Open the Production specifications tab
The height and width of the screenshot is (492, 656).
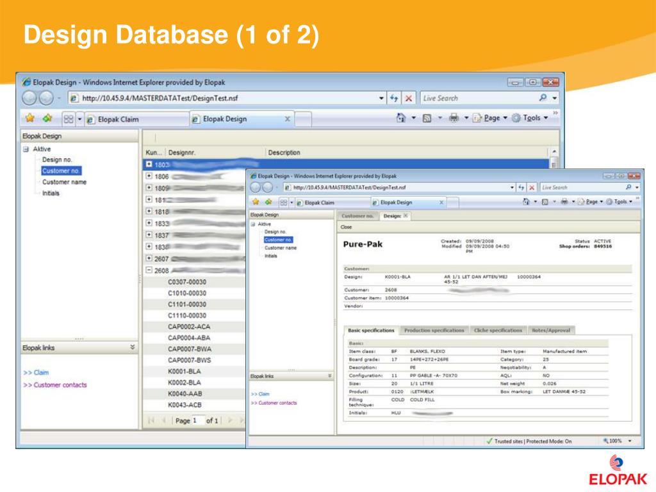pyautogui.click(x=434, y=330)
